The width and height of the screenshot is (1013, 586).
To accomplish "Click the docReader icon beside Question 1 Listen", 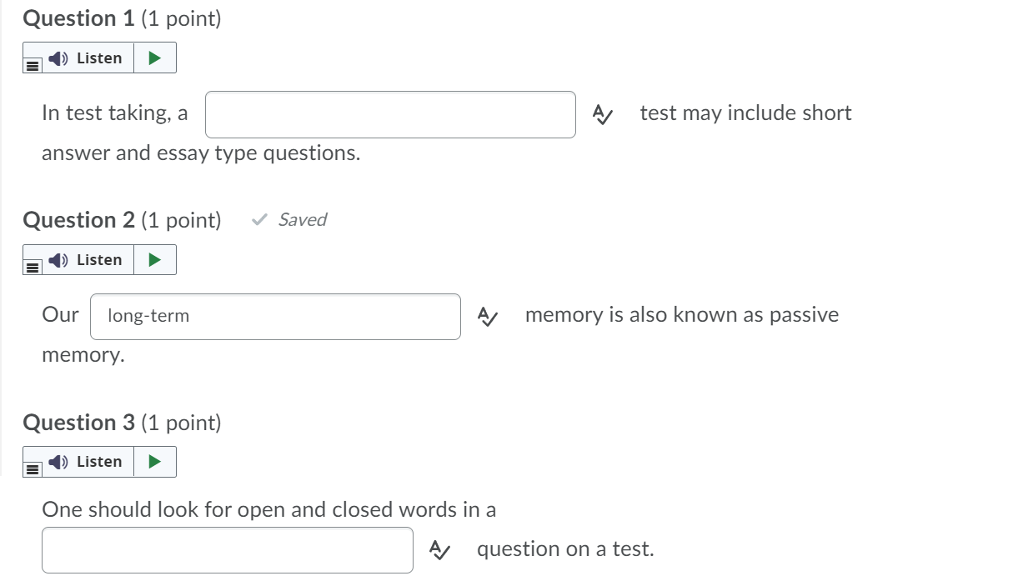I will coord(32,65).
